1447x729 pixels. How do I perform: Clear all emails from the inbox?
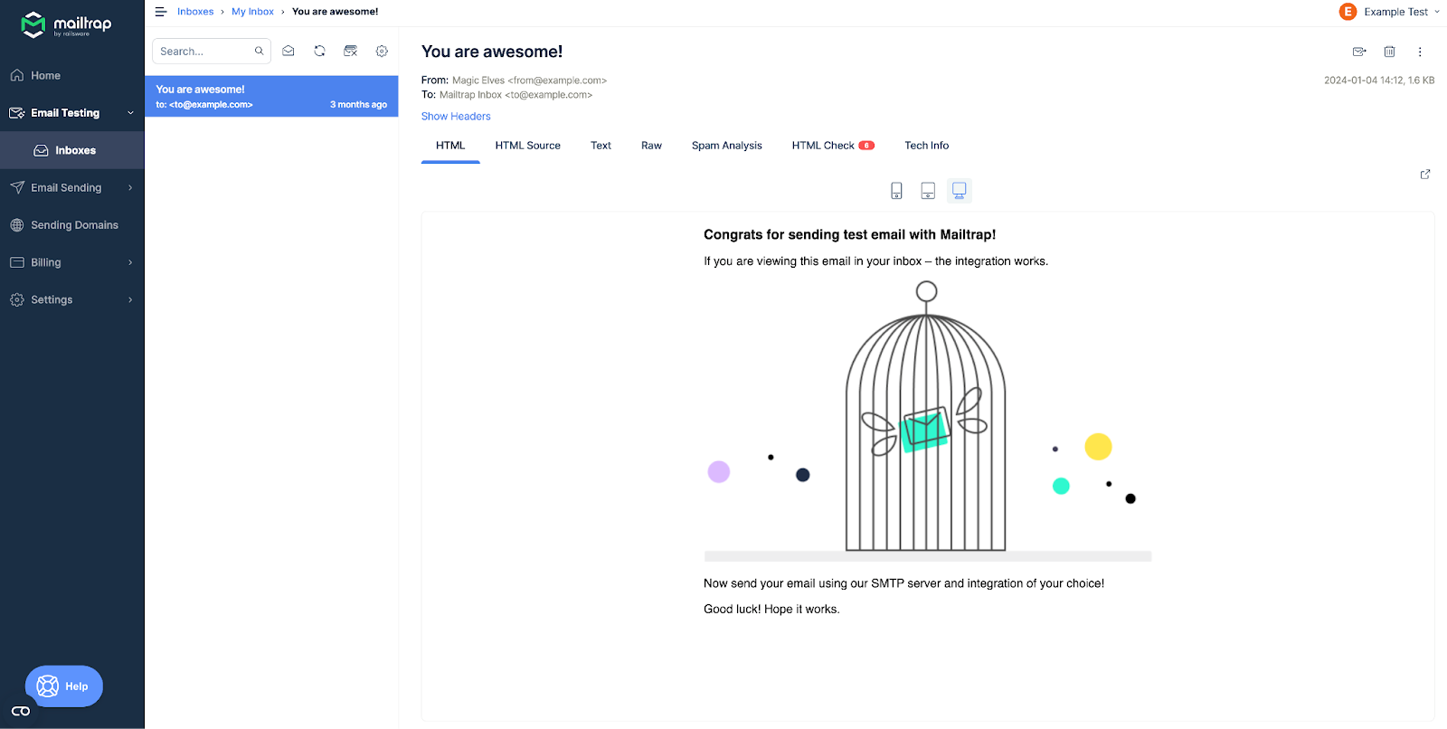tap(351, 51)
